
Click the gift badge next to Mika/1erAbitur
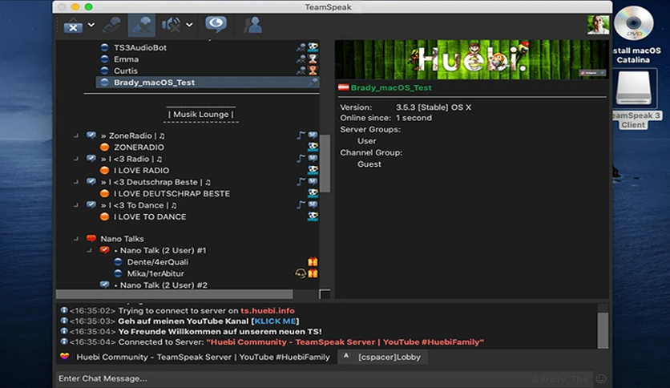(x=313, y=273)
